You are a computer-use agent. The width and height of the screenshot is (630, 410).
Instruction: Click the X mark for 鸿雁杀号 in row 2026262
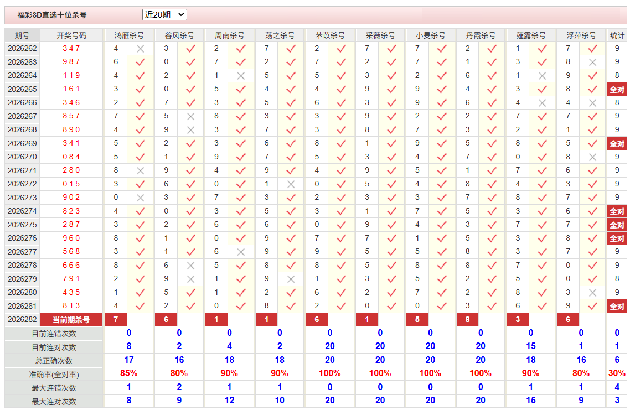140,49
